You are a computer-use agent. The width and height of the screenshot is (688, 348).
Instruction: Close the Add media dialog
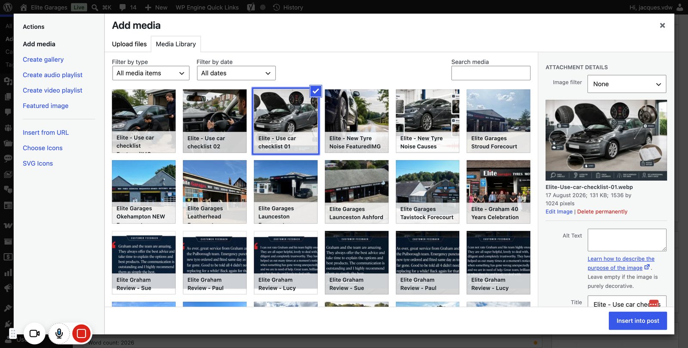(x=662, y=25)
